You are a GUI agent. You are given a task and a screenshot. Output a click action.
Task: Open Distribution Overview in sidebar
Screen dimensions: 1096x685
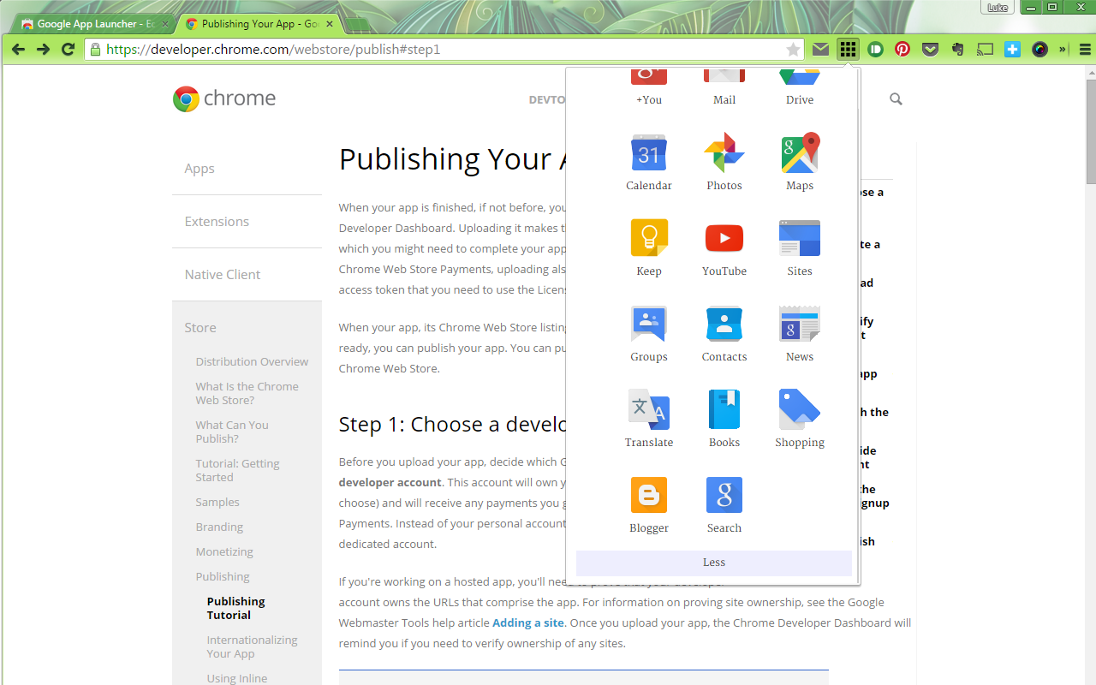[x=252, y=361]
